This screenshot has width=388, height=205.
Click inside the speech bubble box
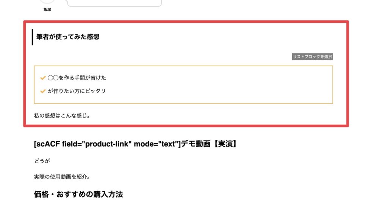pyautogui.click(x=114, y=3)
